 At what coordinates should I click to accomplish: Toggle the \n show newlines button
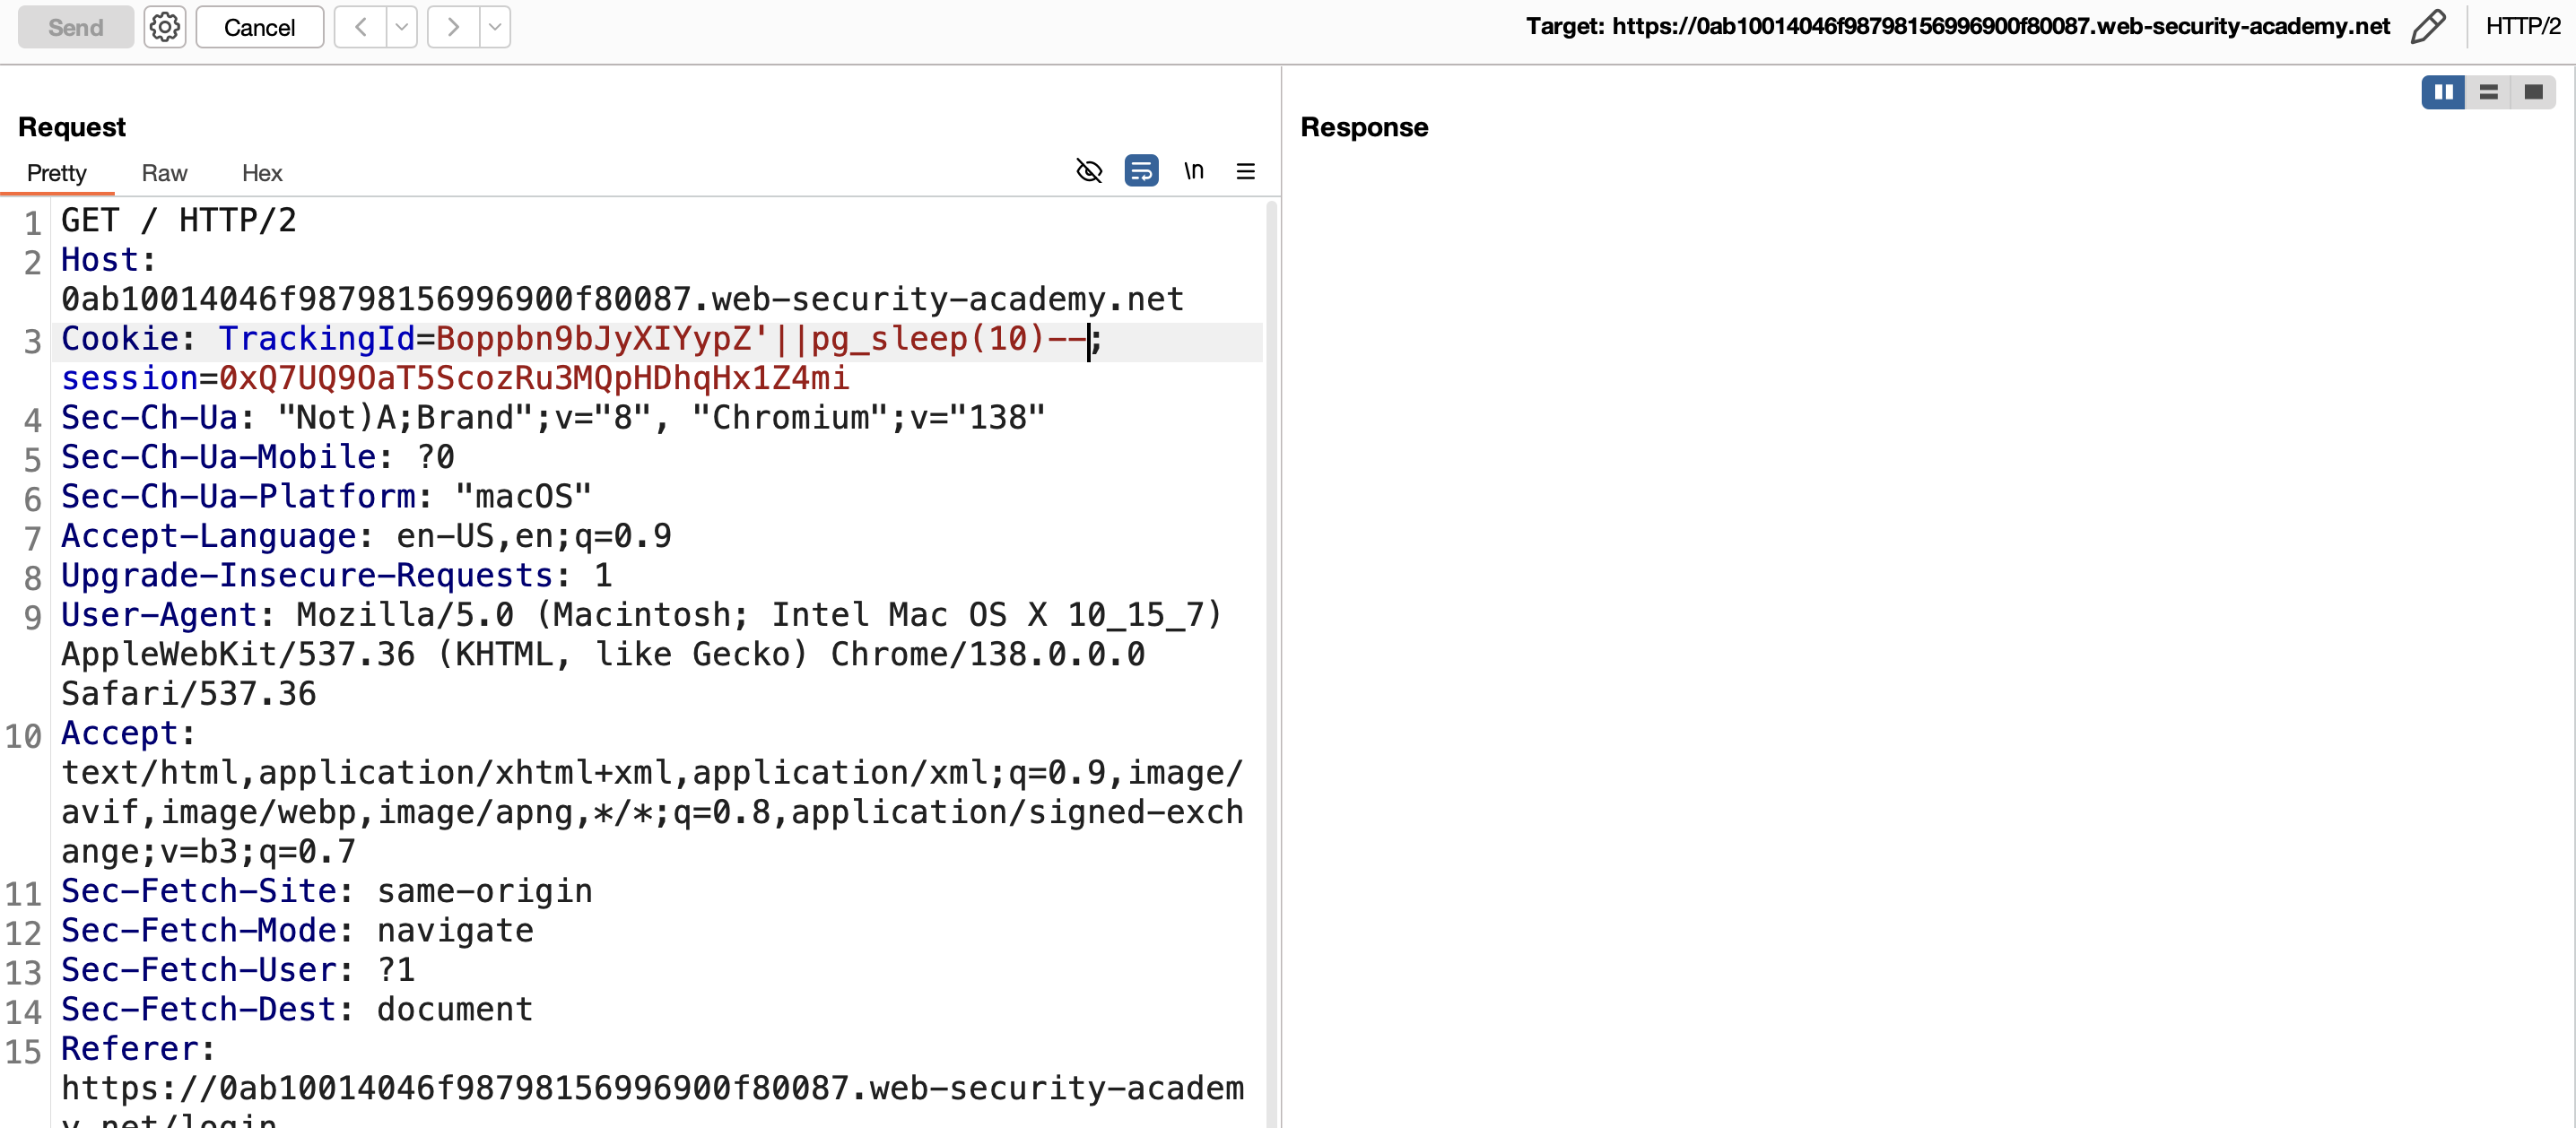pyautogui.click(x=1194, y=171)
